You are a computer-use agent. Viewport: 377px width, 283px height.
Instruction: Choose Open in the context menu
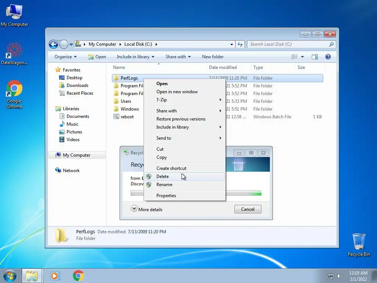185,84
